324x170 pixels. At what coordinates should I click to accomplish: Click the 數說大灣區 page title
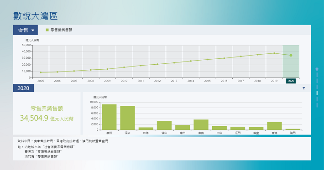35,16
